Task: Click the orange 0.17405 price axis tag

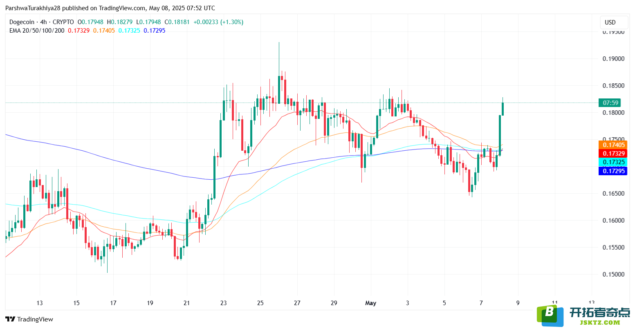Action: coord(613,145)
